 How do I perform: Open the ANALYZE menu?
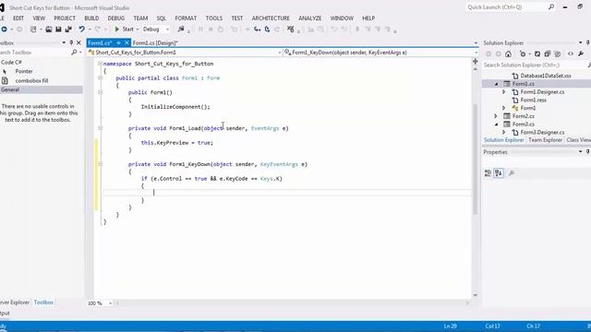(310, 18)
